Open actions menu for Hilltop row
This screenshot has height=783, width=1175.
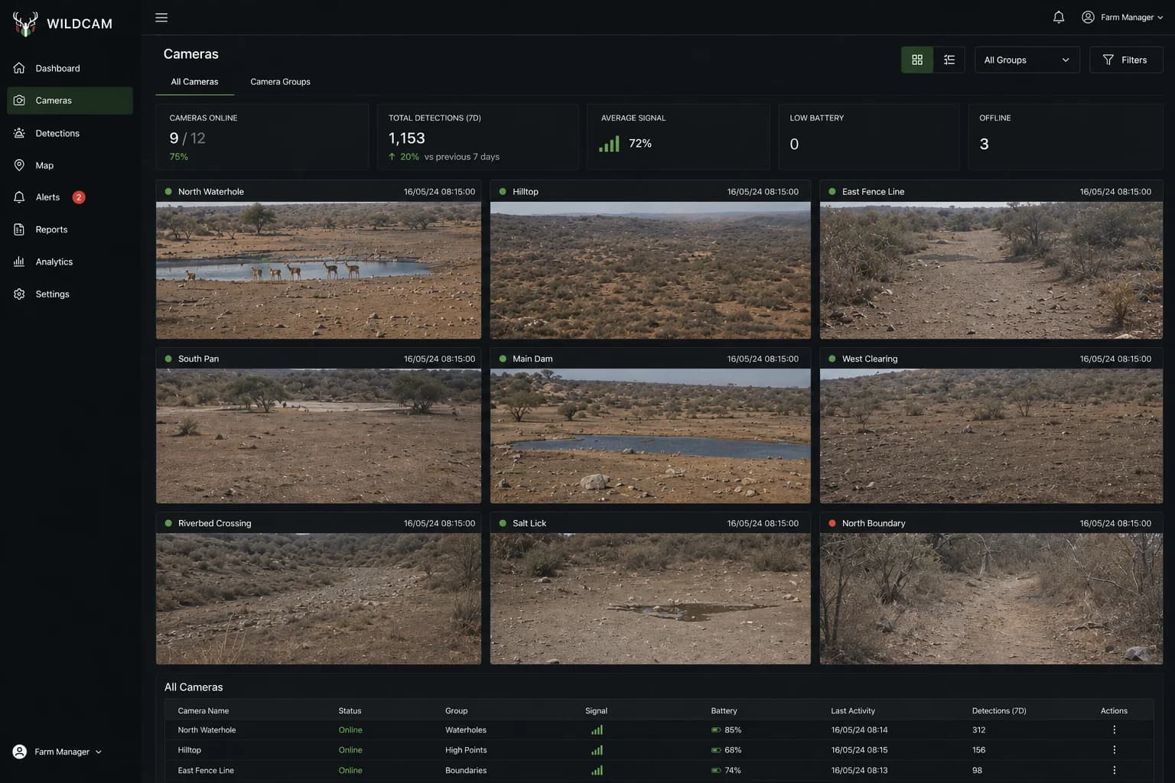click(1114, 750)
